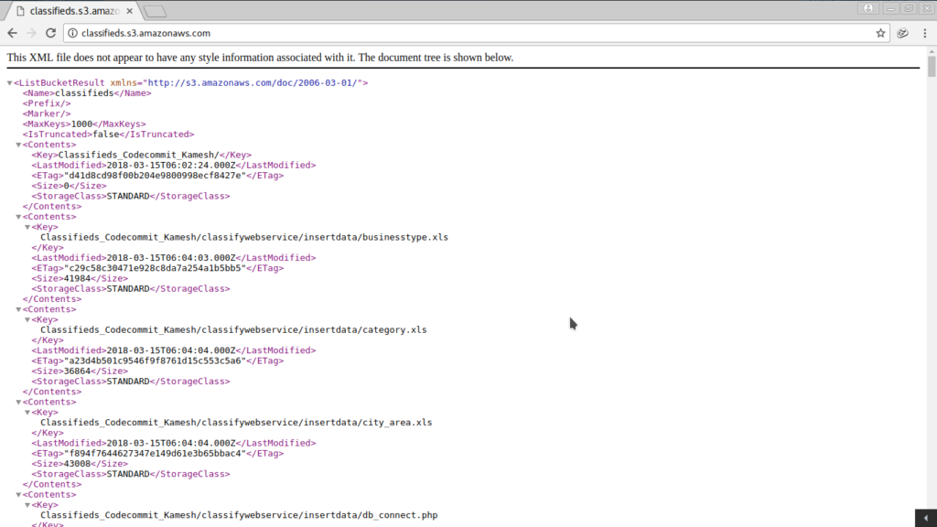Collapse the ListBucketResult root node
The height and width of the screenshot is (527, 937).
[x=7, y=82]
